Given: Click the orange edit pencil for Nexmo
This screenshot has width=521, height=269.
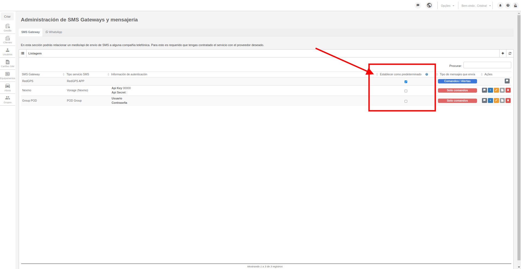Looking at the screenshot, I should [x=496, y=90].
